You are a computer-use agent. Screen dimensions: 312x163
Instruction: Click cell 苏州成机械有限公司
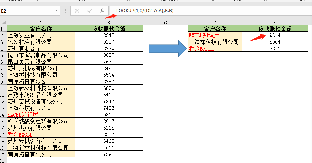point(41,68)
